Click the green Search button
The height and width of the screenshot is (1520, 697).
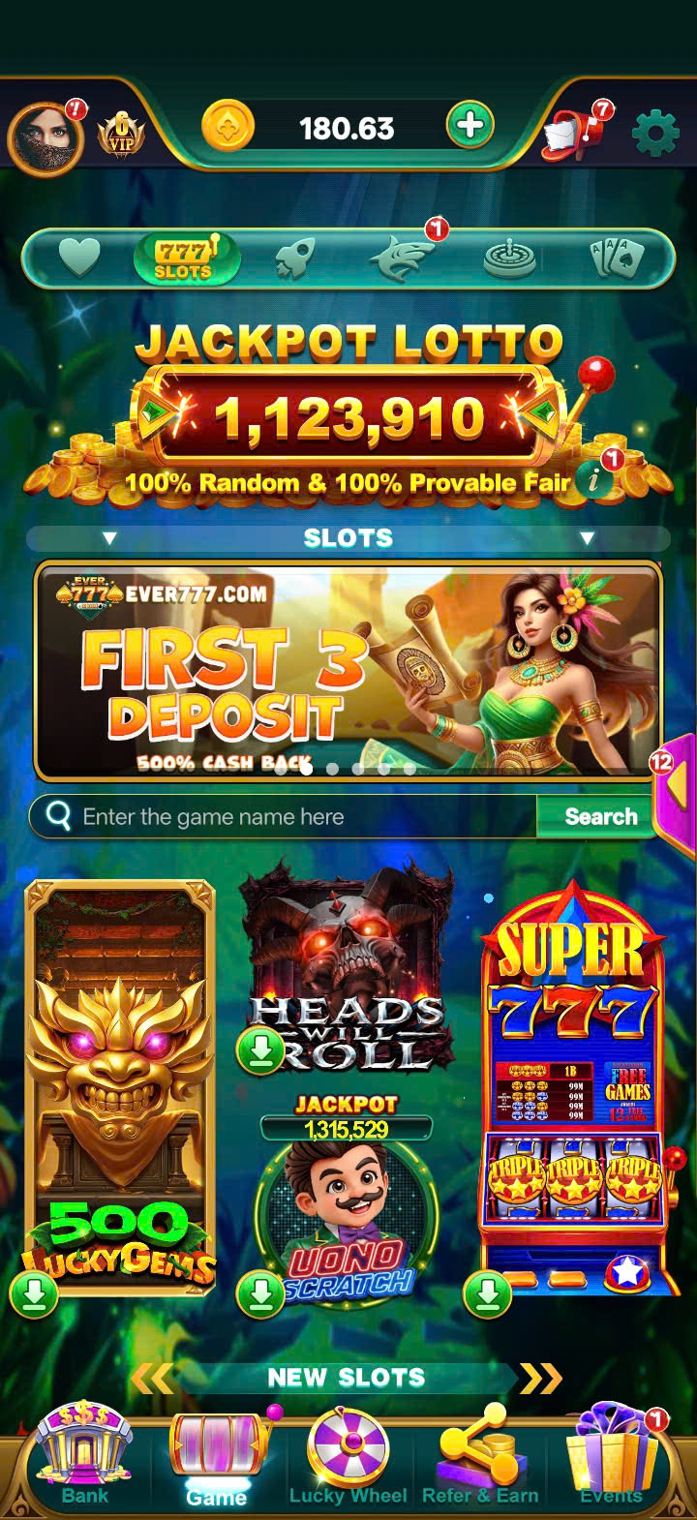point(600,817)
